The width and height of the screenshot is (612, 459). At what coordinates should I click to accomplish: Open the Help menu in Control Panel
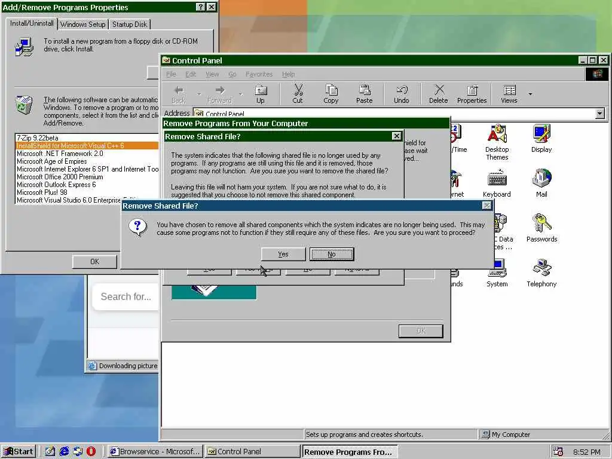[289, 74]
